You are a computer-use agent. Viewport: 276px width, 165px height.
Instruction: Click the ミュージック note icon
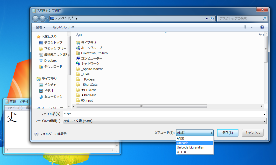[x=41, y=97]
